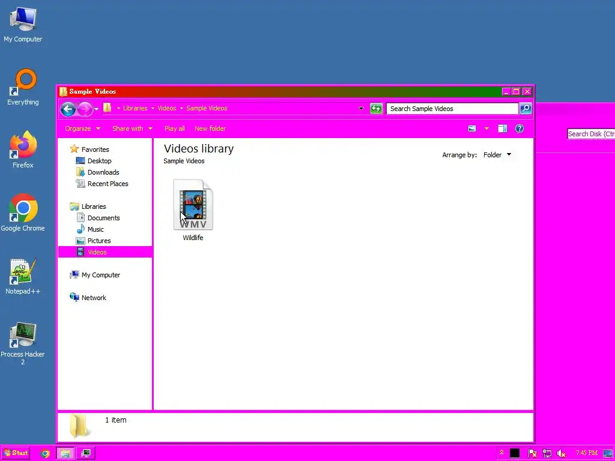Click the magnifier search button
The image size is (615, 461).
pyautogui.click(x=526, y=109)
